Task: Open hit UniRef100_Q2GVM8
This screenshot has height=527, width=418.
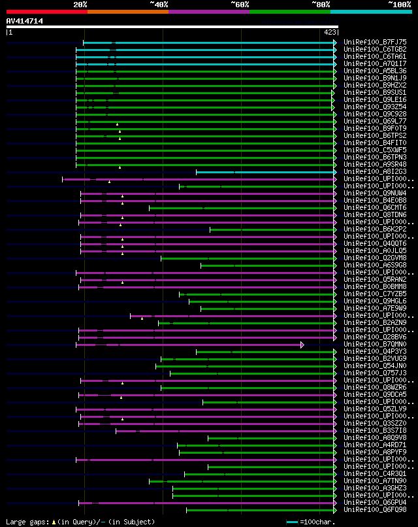Action: pos(375,258)
